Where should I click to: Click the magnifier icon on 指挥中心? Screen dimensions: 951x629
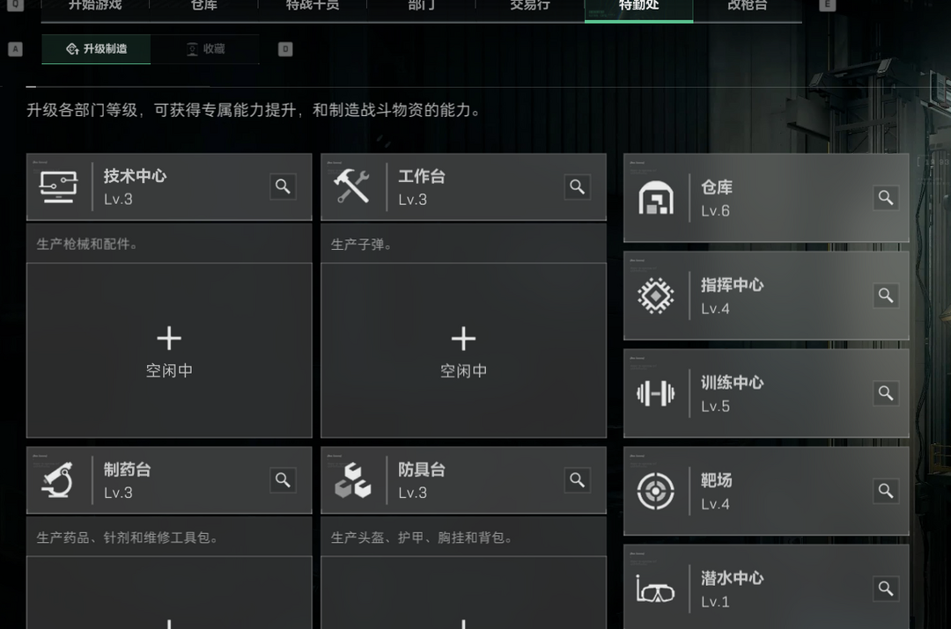point(885,296)
